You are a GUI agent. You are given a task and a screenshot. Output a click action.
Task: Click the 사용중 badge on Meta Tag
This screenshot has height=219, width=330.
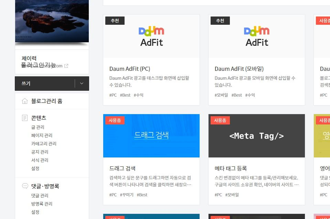(x=220, y=120)
